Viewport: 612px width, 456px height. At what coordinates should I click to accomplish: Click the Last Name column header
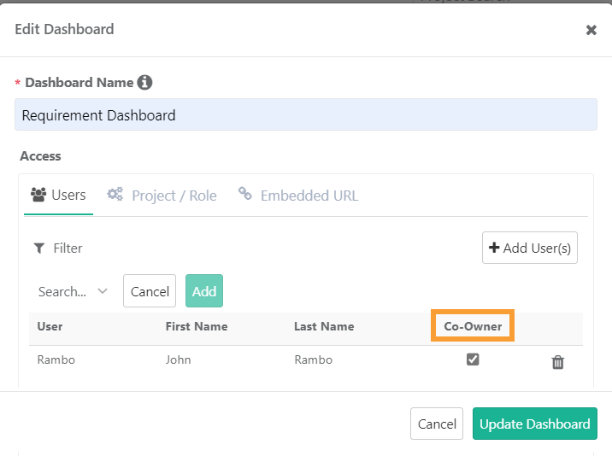pos(323,326)
